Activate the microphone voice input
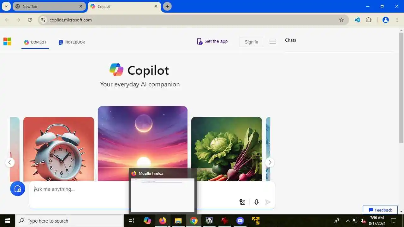 point(257,202)
